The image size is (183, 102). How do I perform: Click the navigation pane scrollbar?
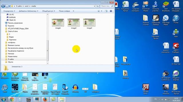[47, 50]
